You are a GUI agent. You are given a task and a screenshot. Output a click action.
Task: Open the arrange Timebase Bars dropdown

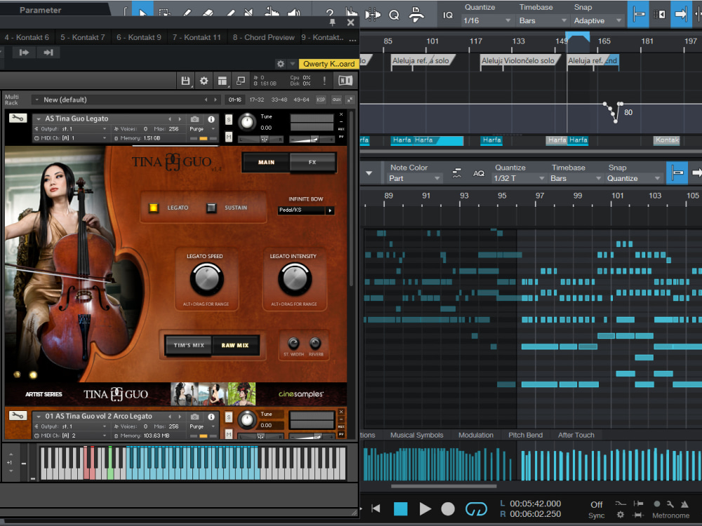[x=542, y=20]
